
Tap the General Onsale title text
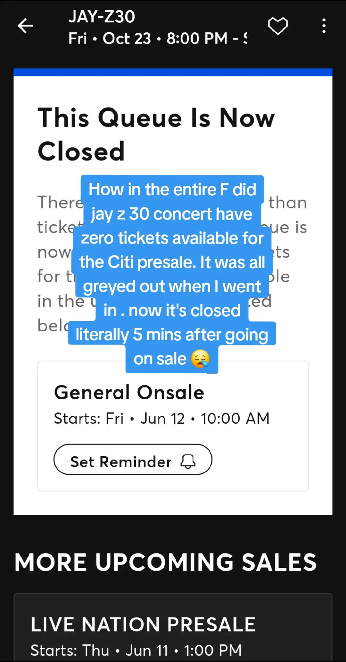(129, 392)
